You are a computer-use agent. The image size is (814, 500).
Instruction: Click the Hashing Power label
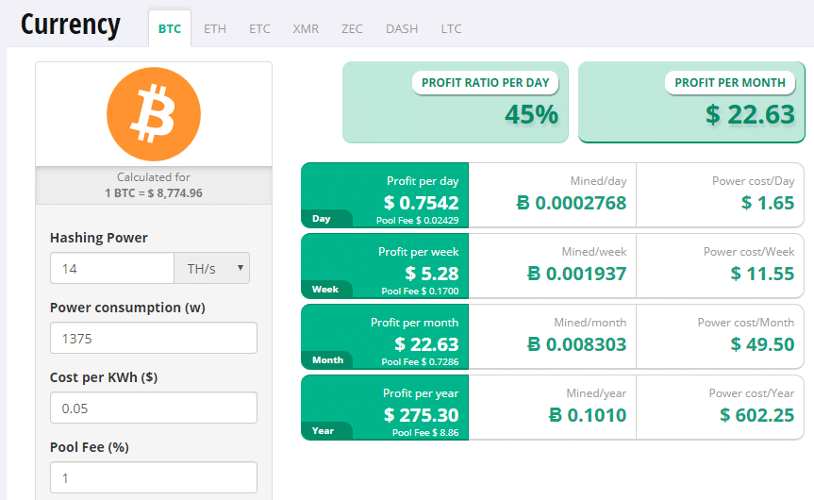99,238
